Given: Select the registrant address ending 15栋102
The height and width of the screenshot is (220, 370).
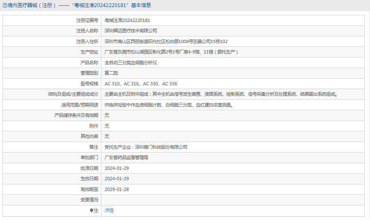Looking at the screenshot, I should [x=166, y=41].
